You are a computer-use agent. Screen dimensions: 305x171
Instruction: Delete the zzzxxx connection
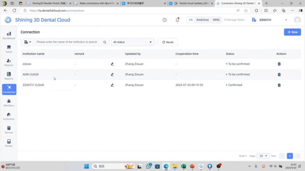point(279,64)
